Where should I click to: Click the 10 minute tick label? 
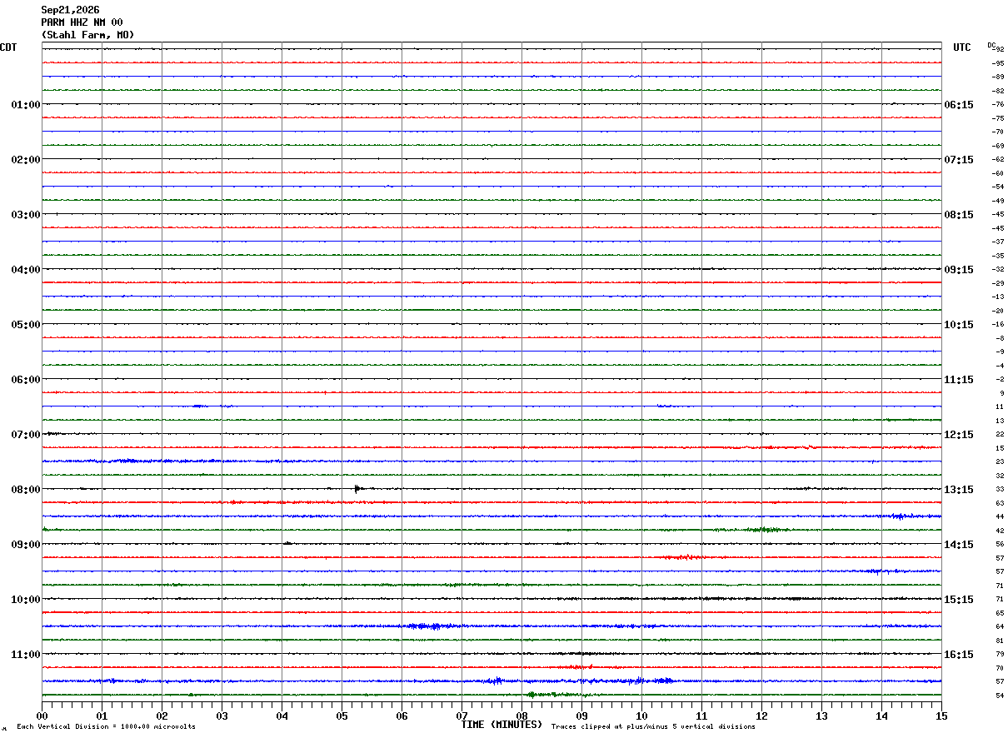641,716
